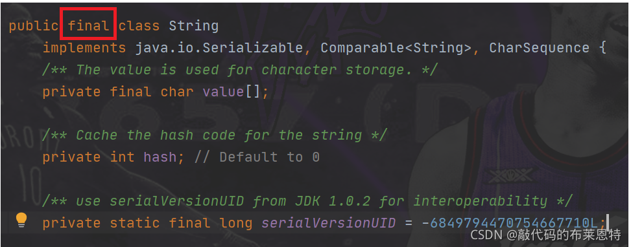The image size is (631, 247).
Task: Click 'java.io.Serializable' interface reference
Action: point(219,48)
